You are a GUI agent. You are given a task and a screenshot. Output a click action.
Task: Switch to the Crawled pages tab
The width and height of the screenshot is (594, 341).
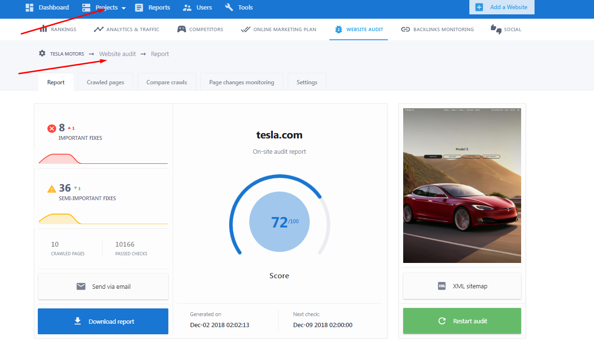click(105, 82)
